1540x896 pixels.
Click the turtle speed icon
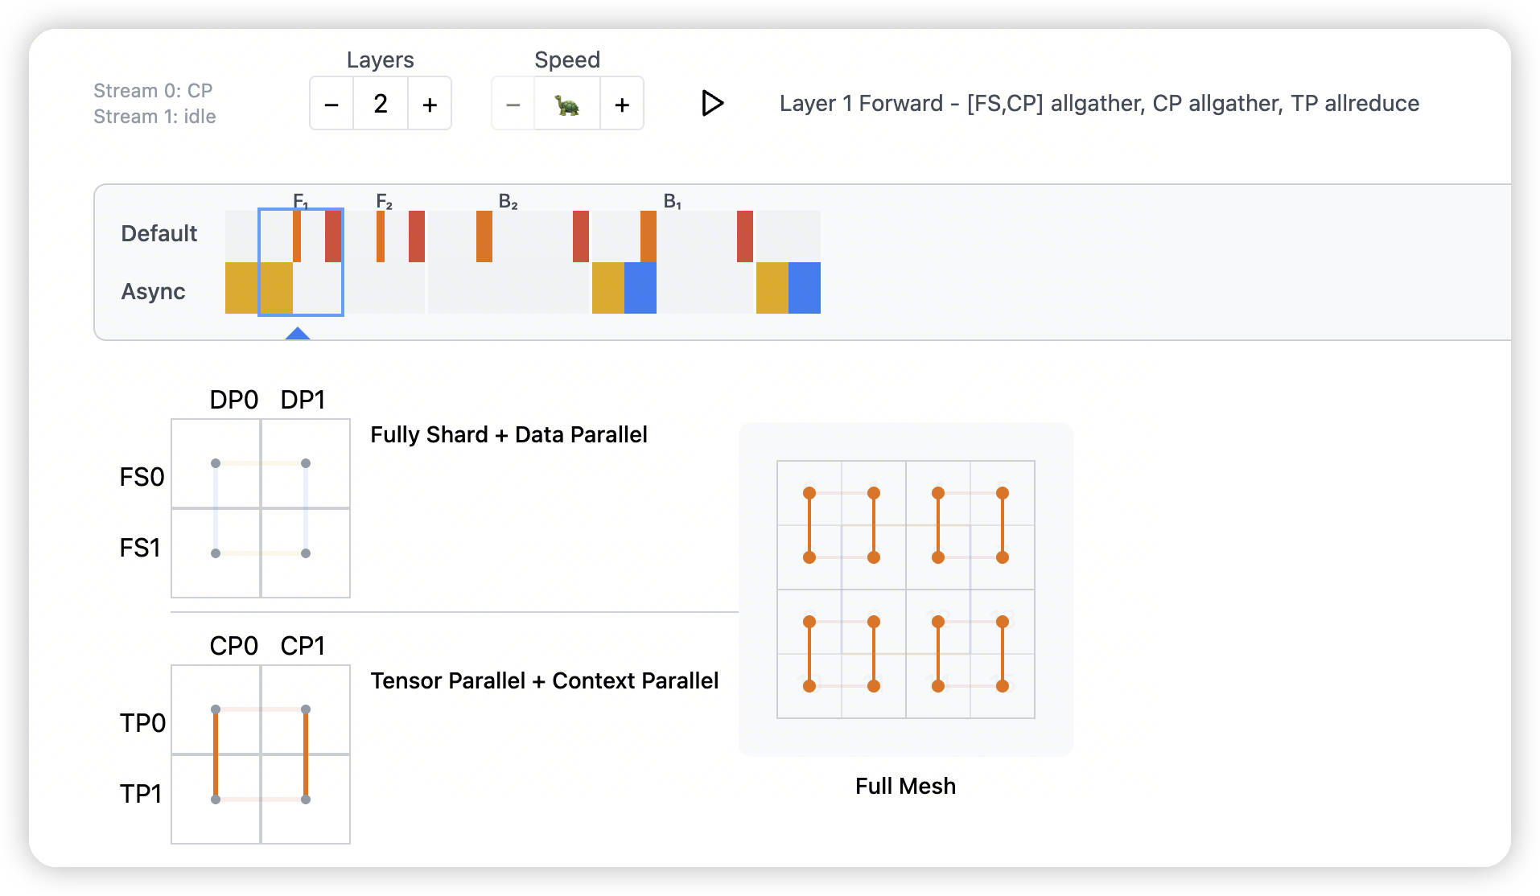pos(567,104)
